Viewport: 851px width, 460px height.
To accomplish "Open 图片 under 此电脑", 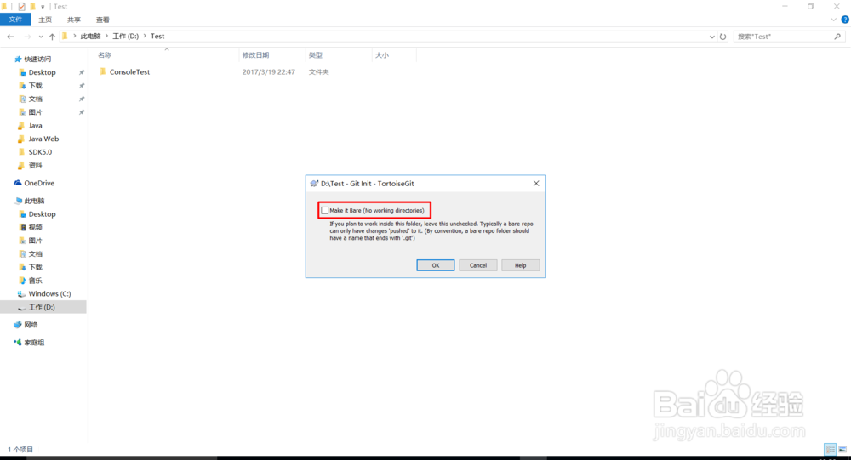I will click(35, 241).
